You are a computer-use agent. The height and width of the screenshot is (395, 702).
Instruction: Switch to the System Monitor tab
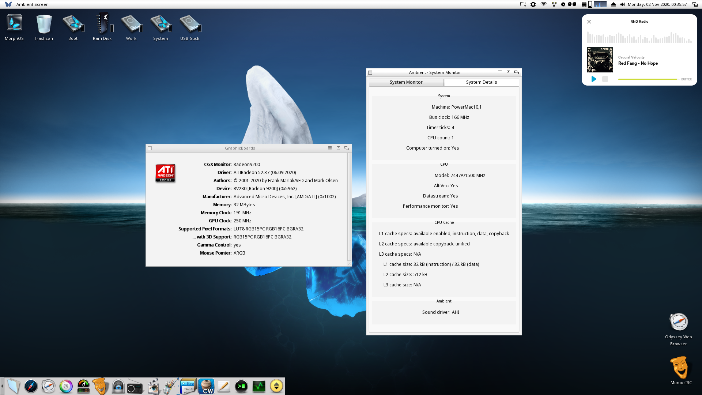pyautogui.click(x=406, y=82)
